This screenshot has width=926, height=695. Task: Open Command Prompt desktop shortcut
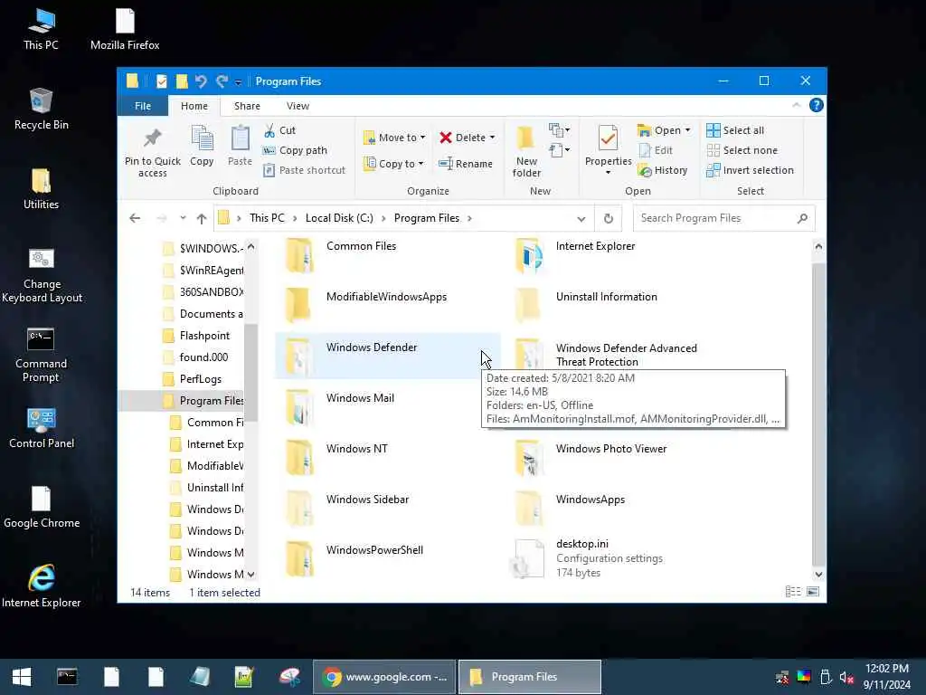pyautogui.click(x=41, y=356)
